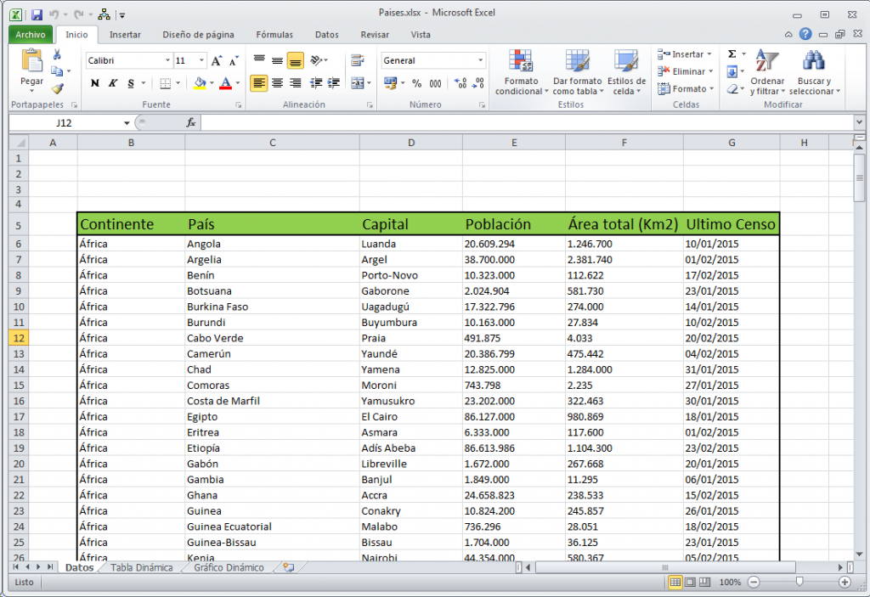Toggle align text left

(x=258, y=83)
